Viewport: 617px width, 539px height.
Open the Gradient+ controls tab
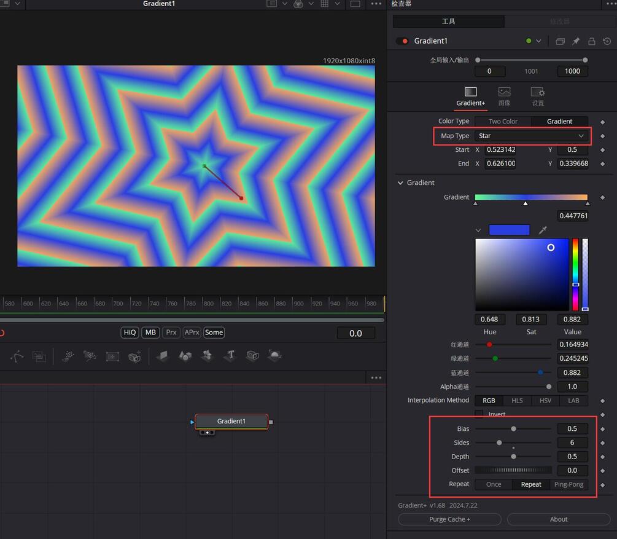tap(471, 97)
